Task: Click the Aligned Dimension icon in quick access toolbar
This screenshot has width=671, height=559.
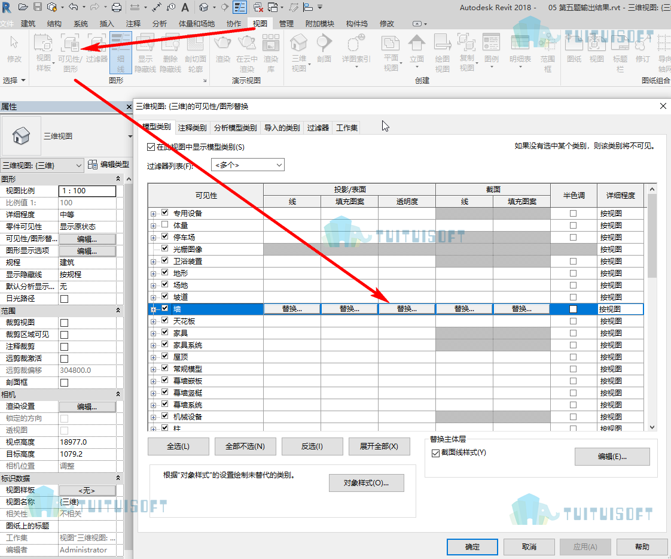Action: point(157,7)
